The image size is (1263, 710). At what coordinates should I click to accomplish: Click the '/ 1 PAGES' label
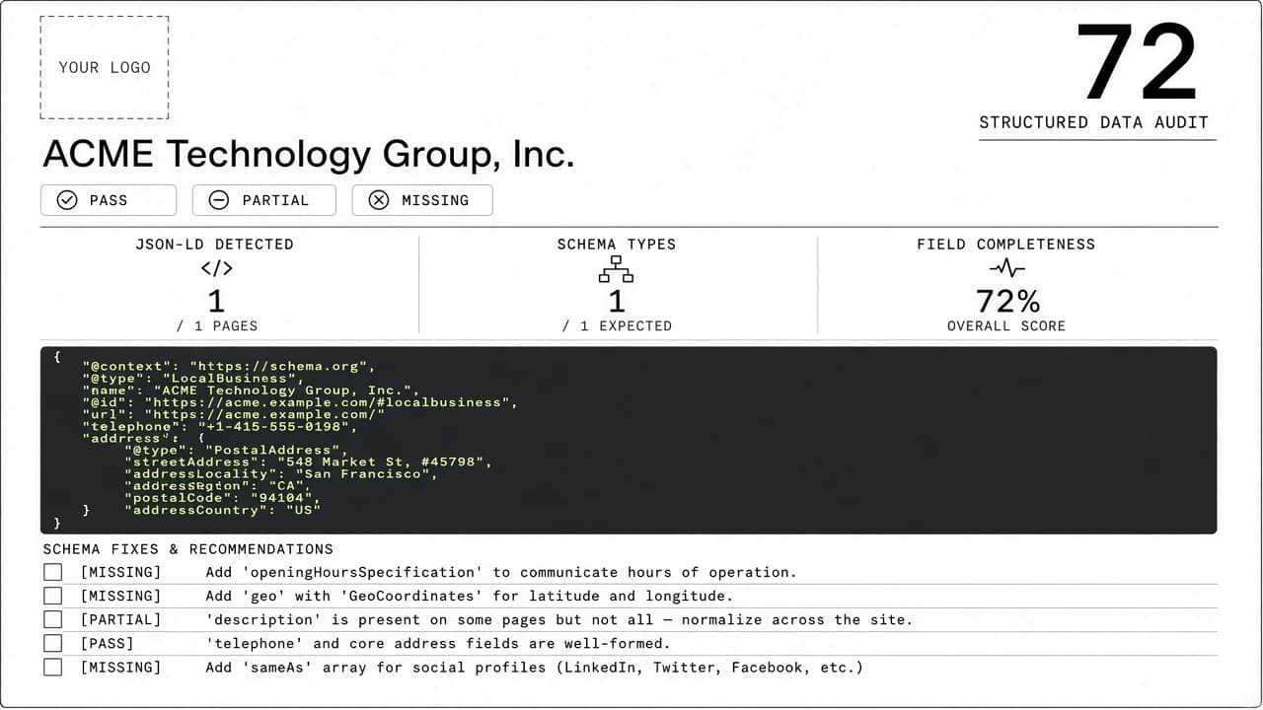click(216, 325)
